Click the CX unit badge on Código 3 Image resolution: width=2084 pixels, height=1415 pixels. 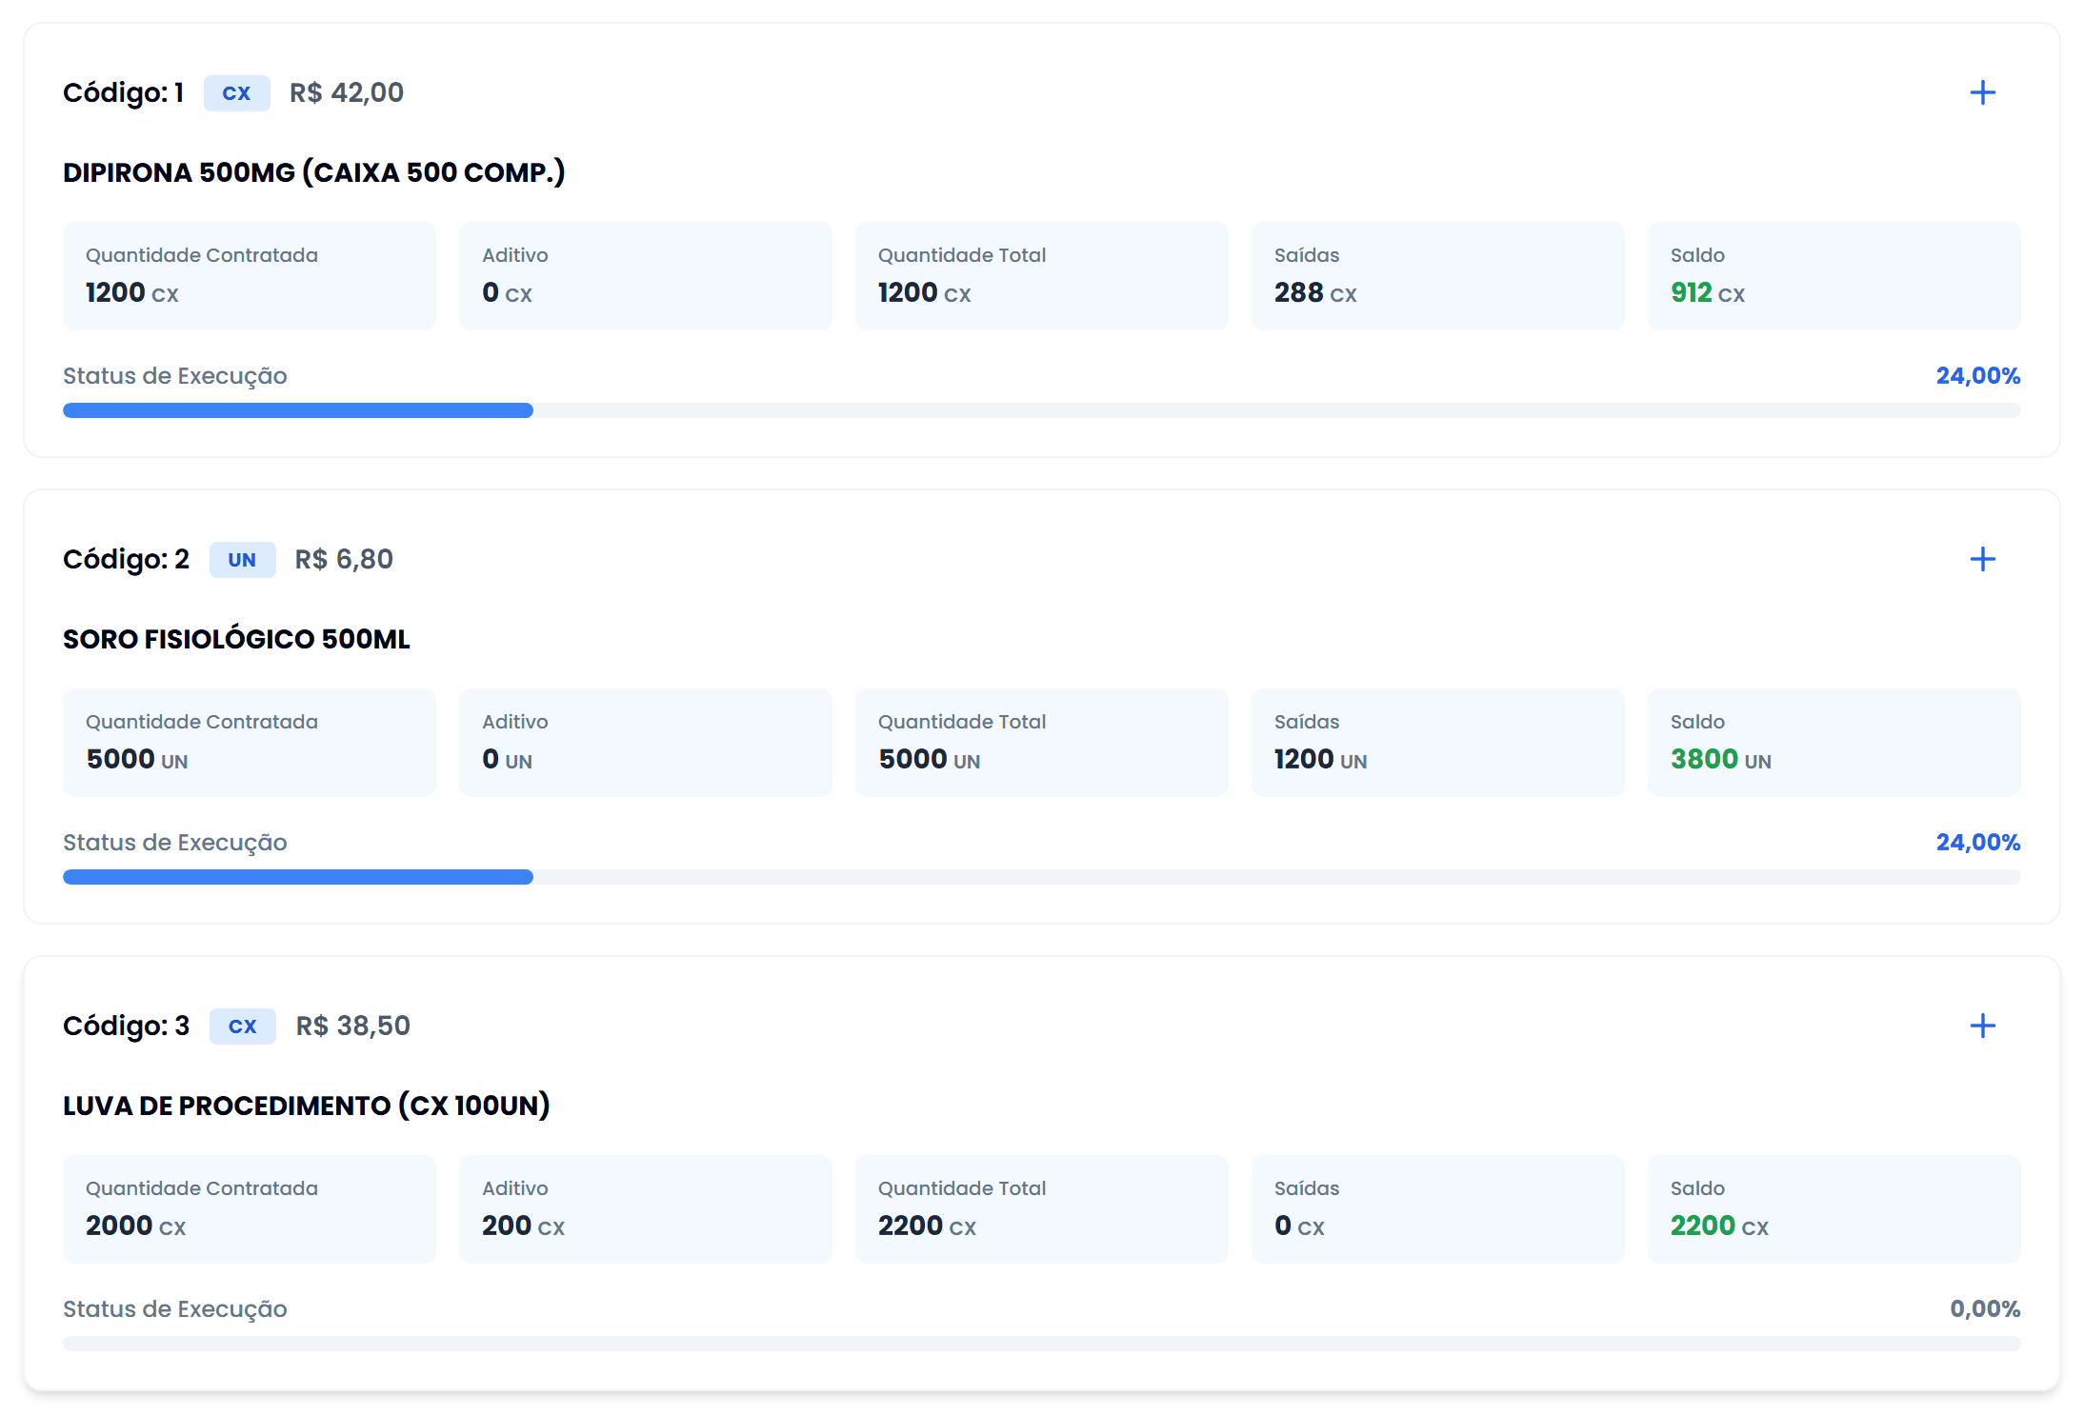coord(242,1026)
